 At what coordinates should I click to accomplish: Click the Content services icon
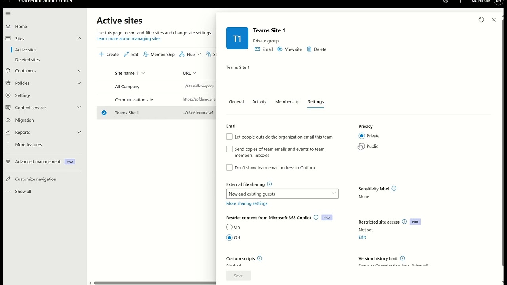(8, 108)
